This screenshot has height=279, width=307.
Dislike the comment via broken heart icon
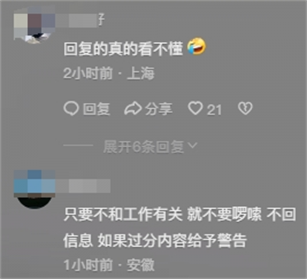245,108
